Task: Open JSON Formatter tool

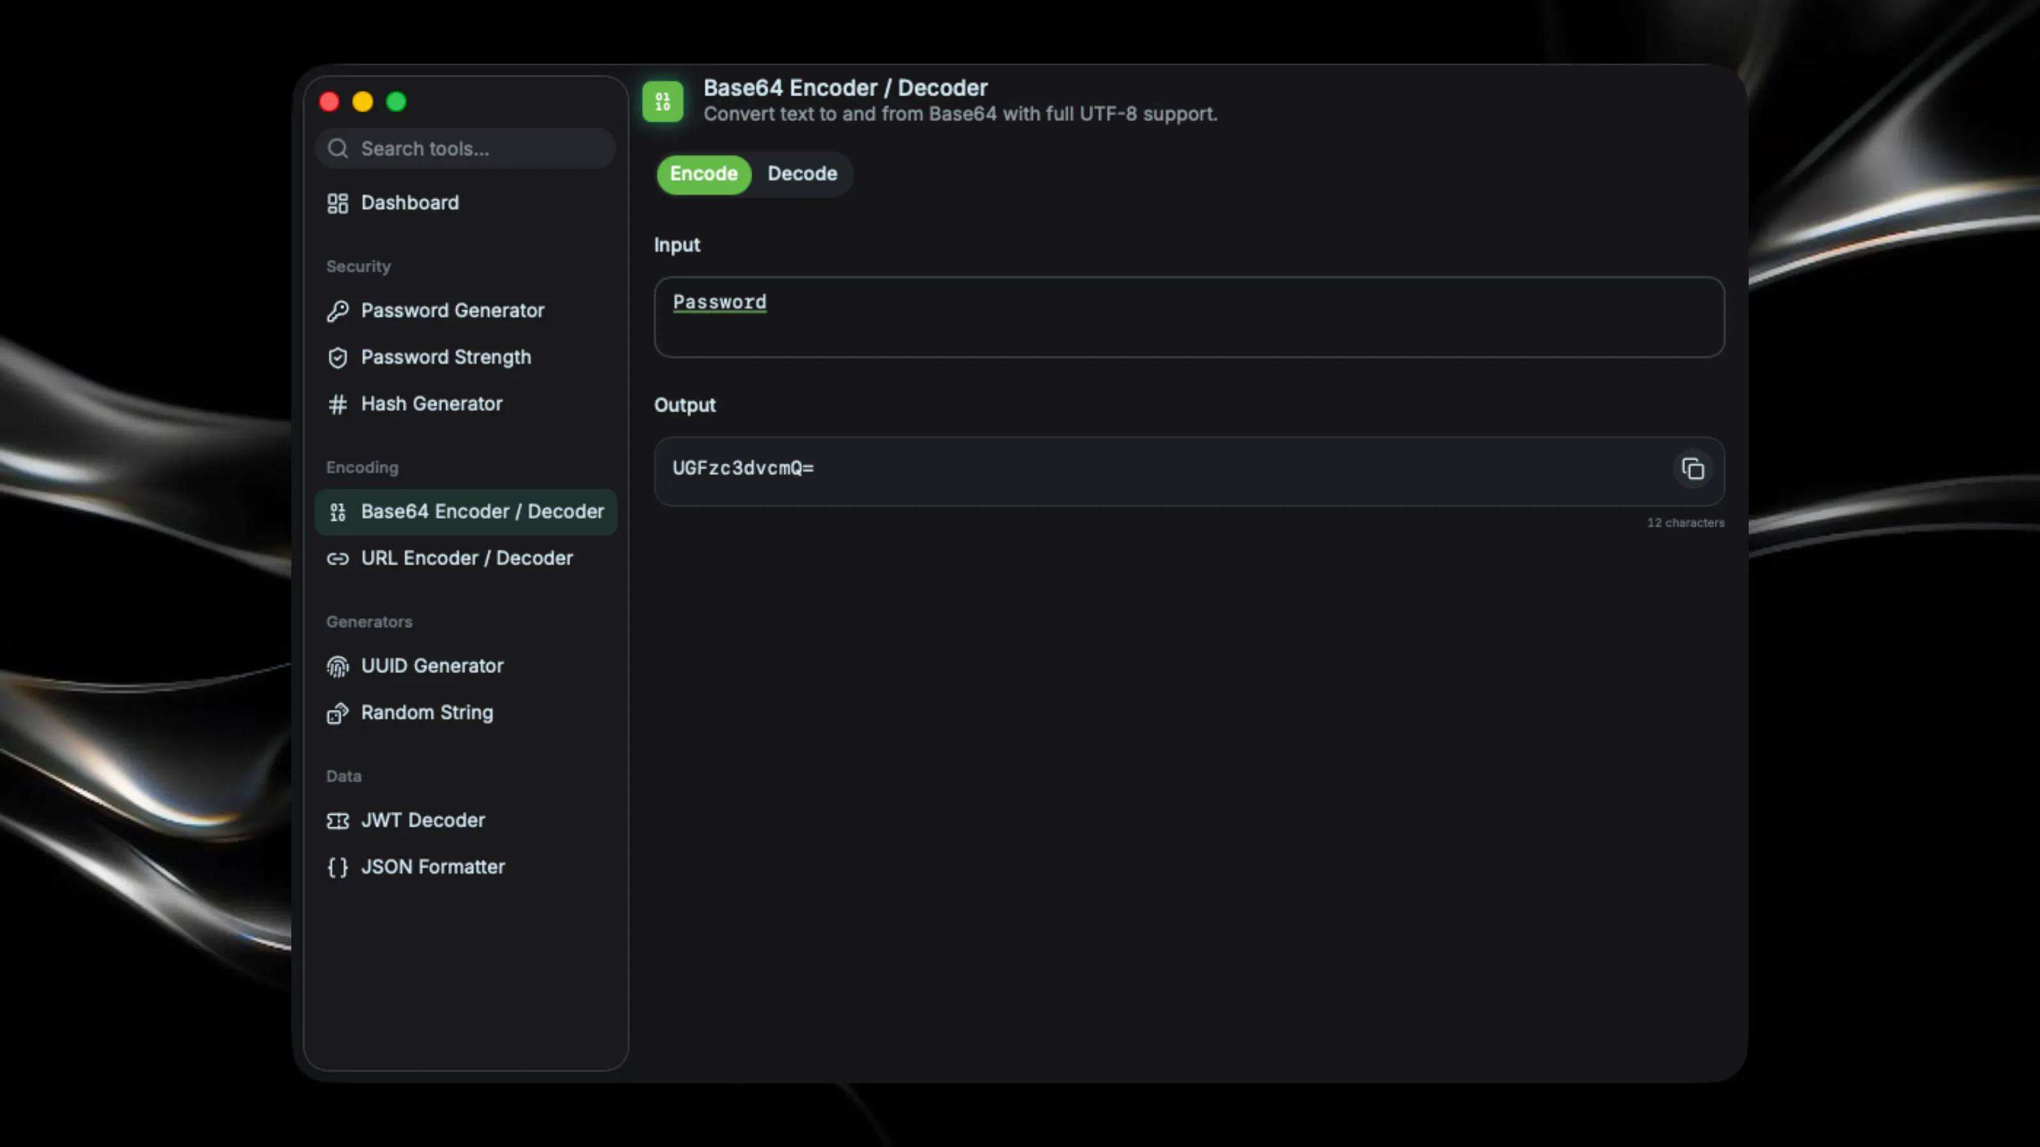Action: coord(465,867)
